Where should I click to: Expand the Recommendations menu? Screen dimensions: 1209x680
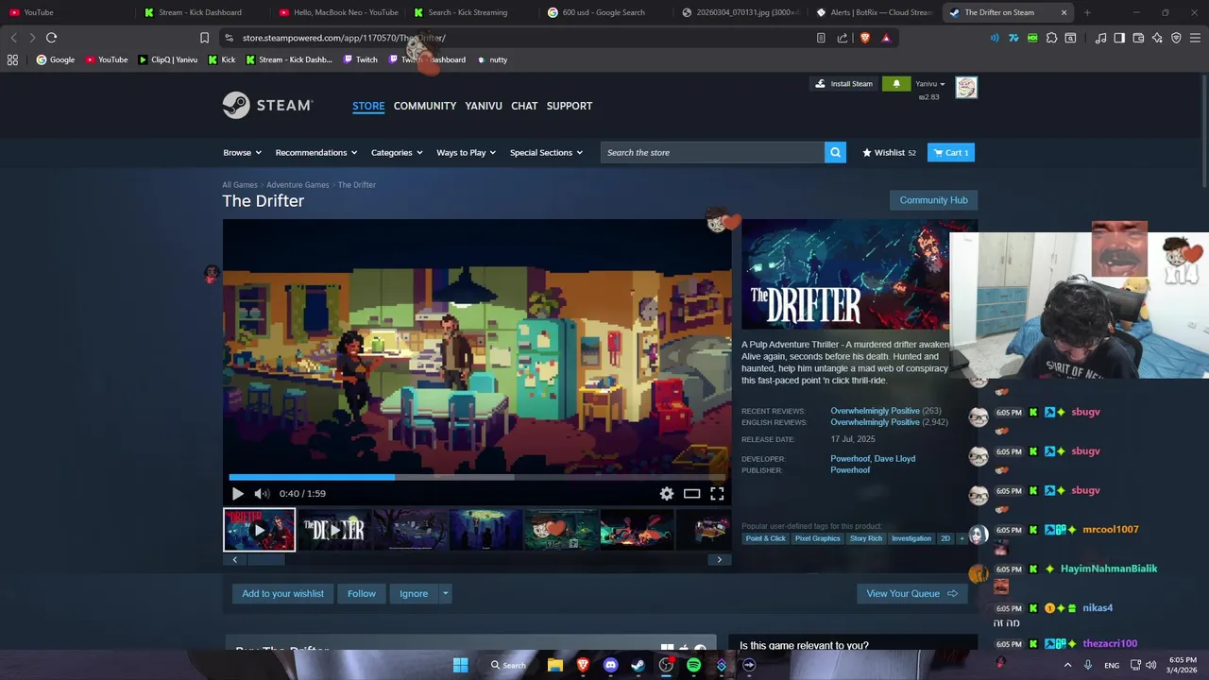point(316,152)
